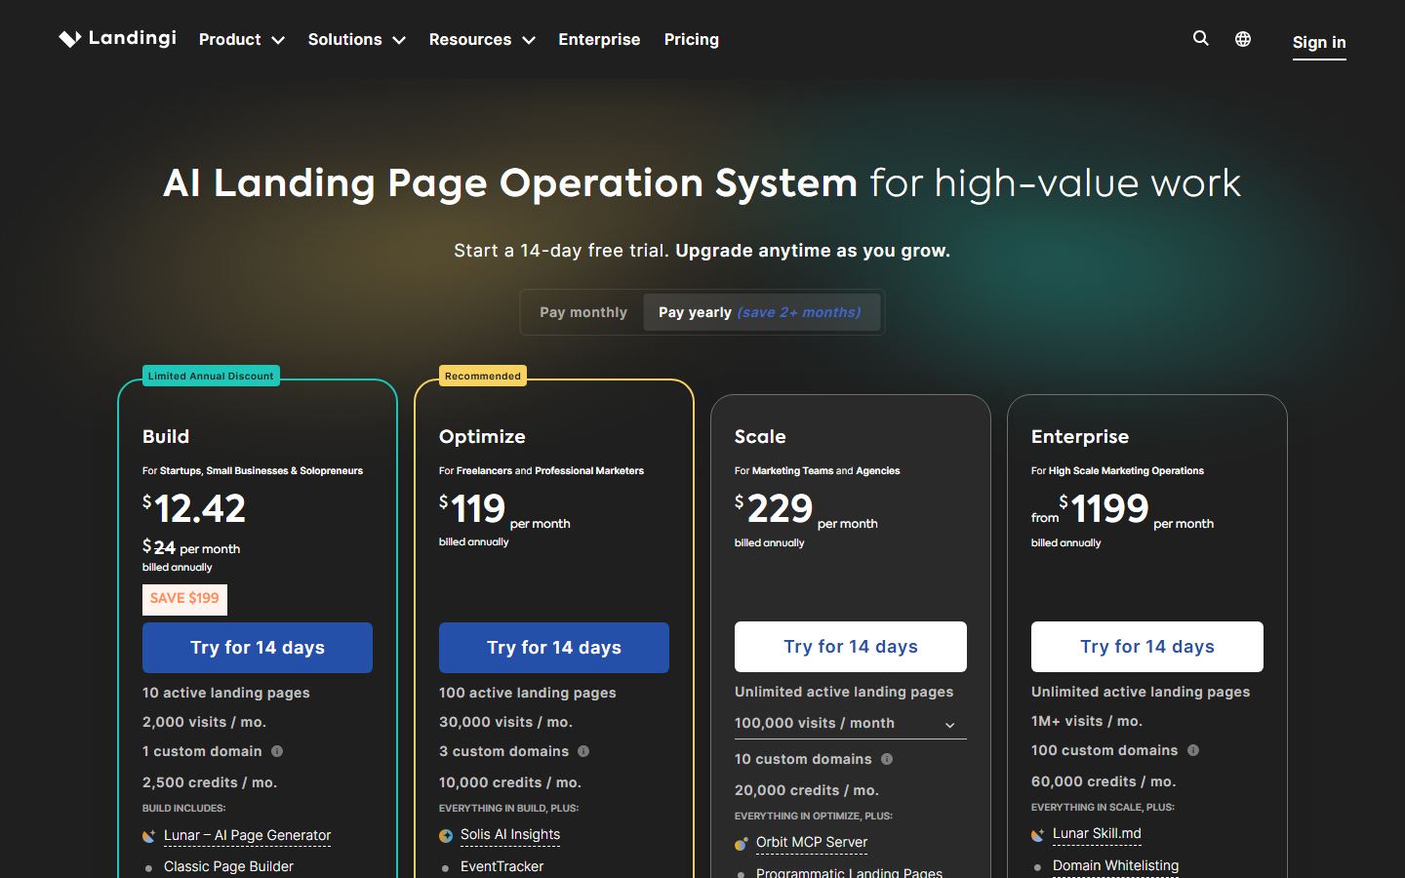This screenshot has width=1405, height=878.
Task: Click '2,000 visits / mo.' text
Action: [x=204, y=722]
